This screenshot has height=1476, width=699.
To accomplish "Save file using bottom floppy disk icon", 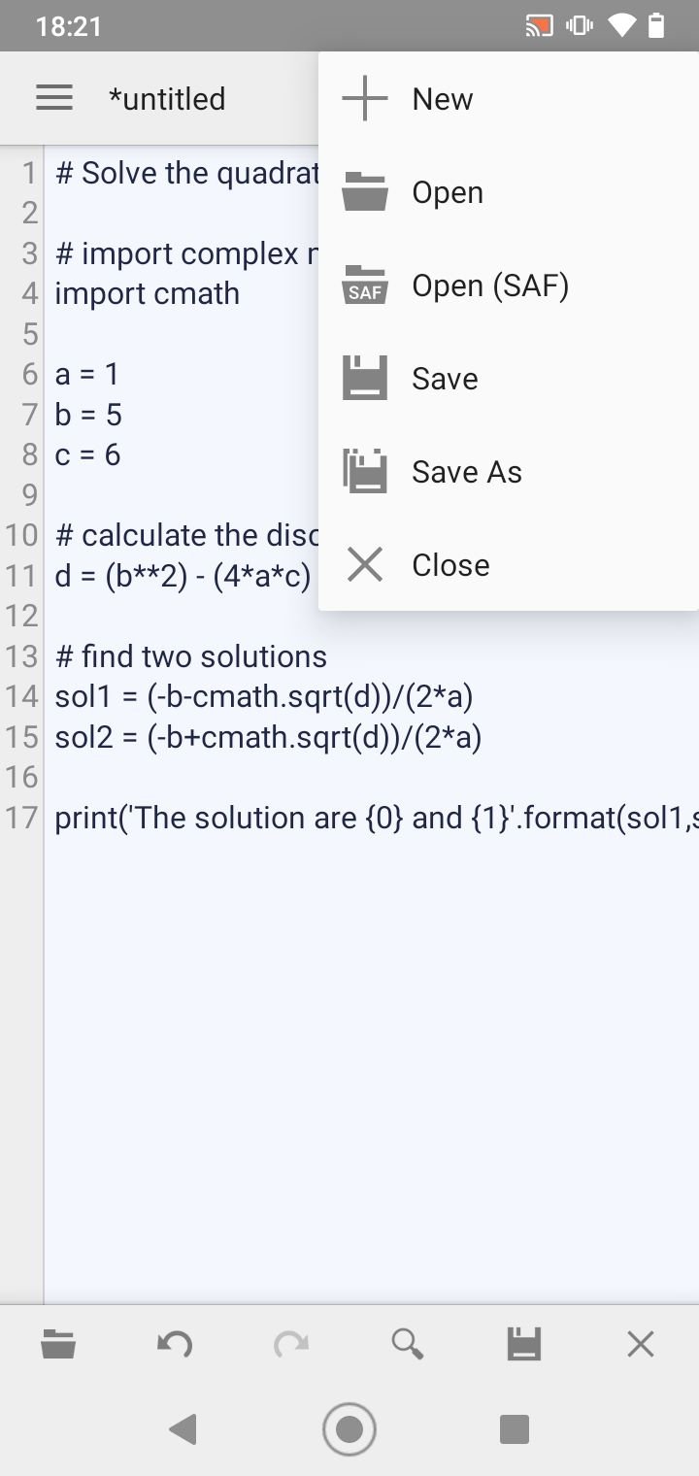I will (524, 1344).
